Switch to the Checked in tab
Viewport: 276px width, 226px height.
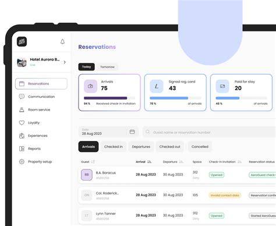coord(114,147)
